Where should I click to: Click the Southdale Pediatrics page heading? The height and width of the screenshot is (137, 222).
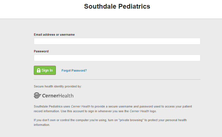(x=117, y=6)
